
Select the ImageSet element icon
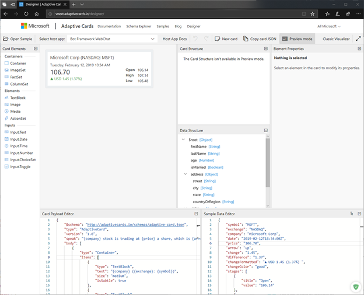[6, 70]
